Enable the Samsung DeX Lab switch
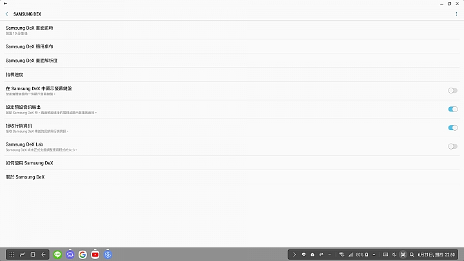464x261 pixels. (x=452, y=146)
